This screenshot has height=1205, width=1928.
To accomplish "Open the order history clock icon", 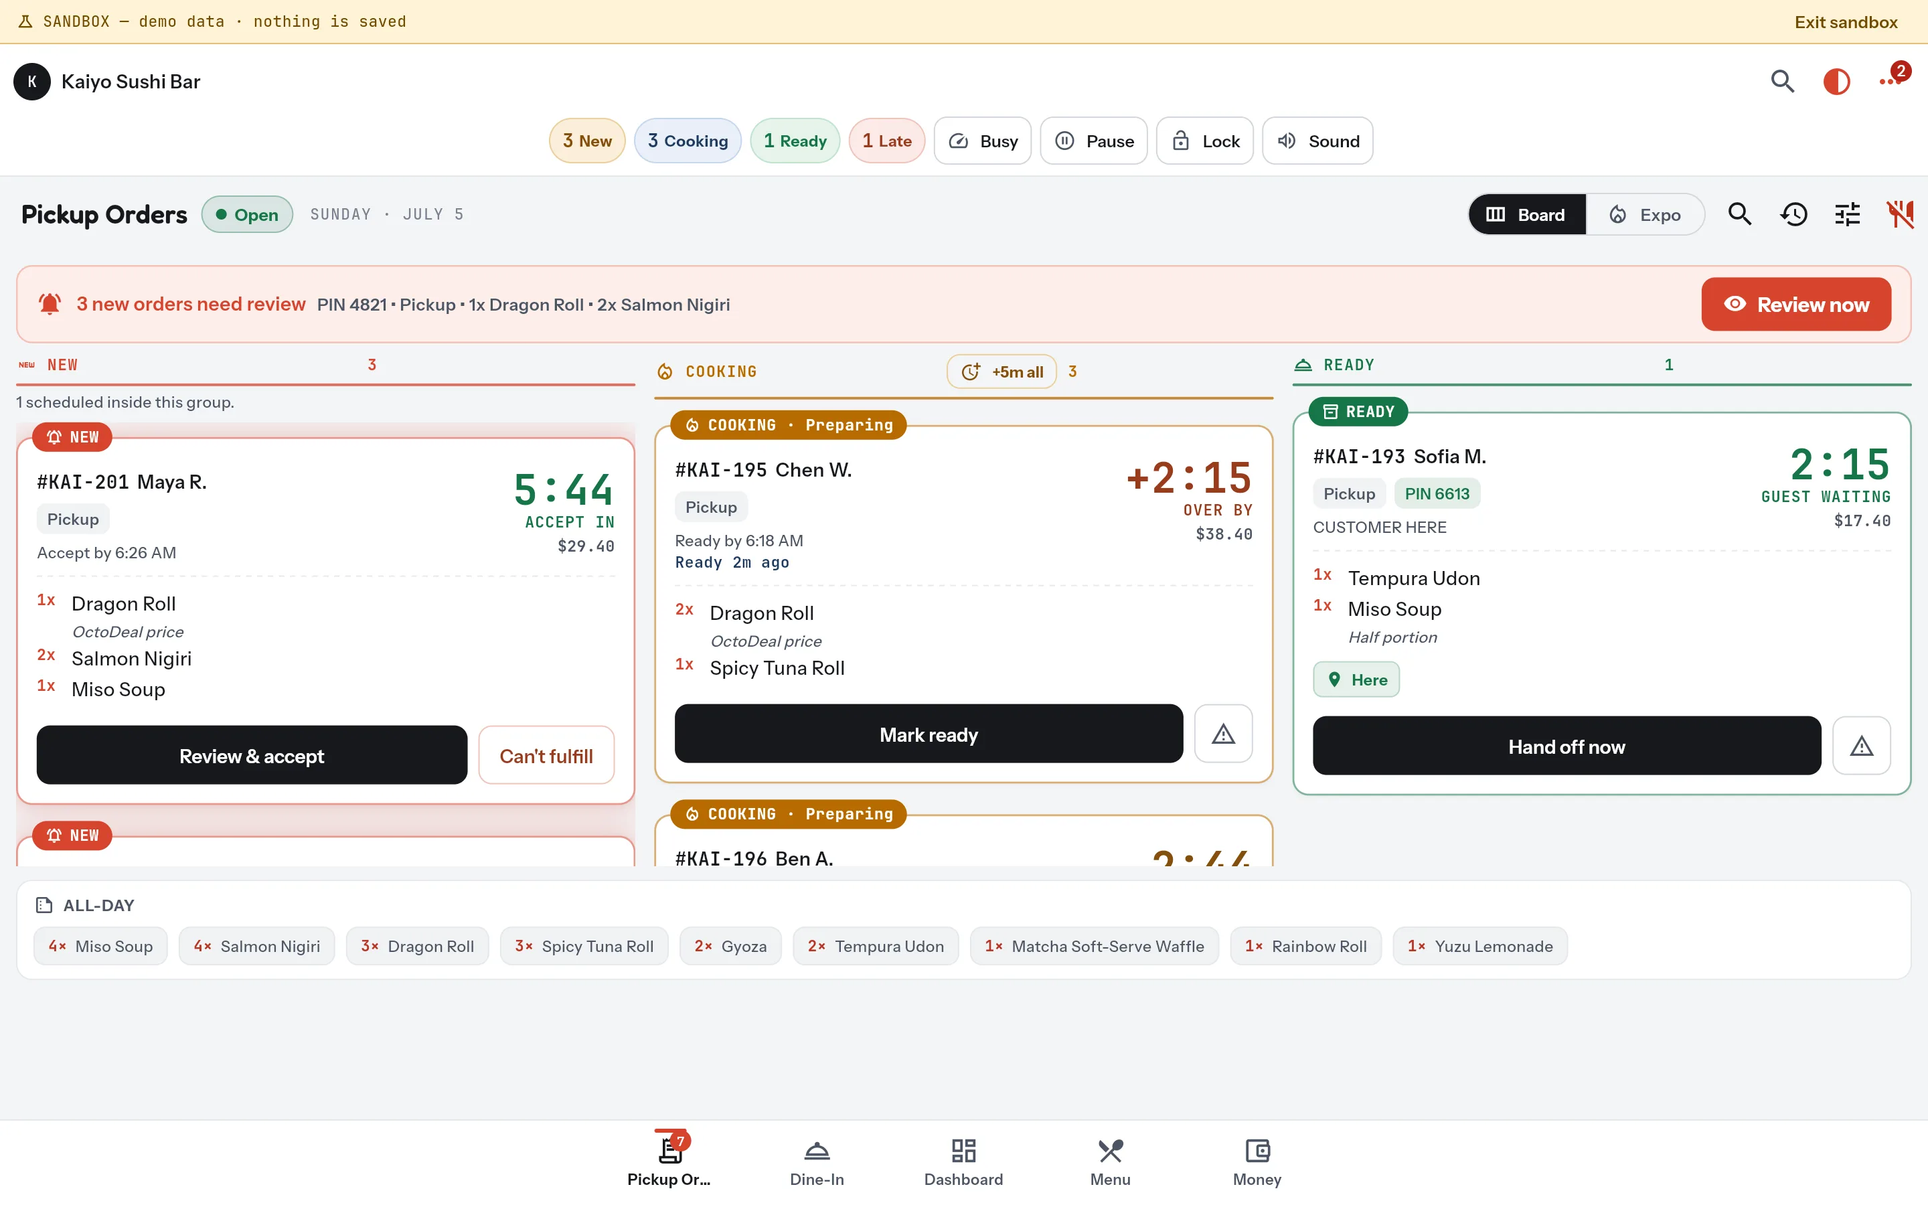I will (x=1793, y=214).
